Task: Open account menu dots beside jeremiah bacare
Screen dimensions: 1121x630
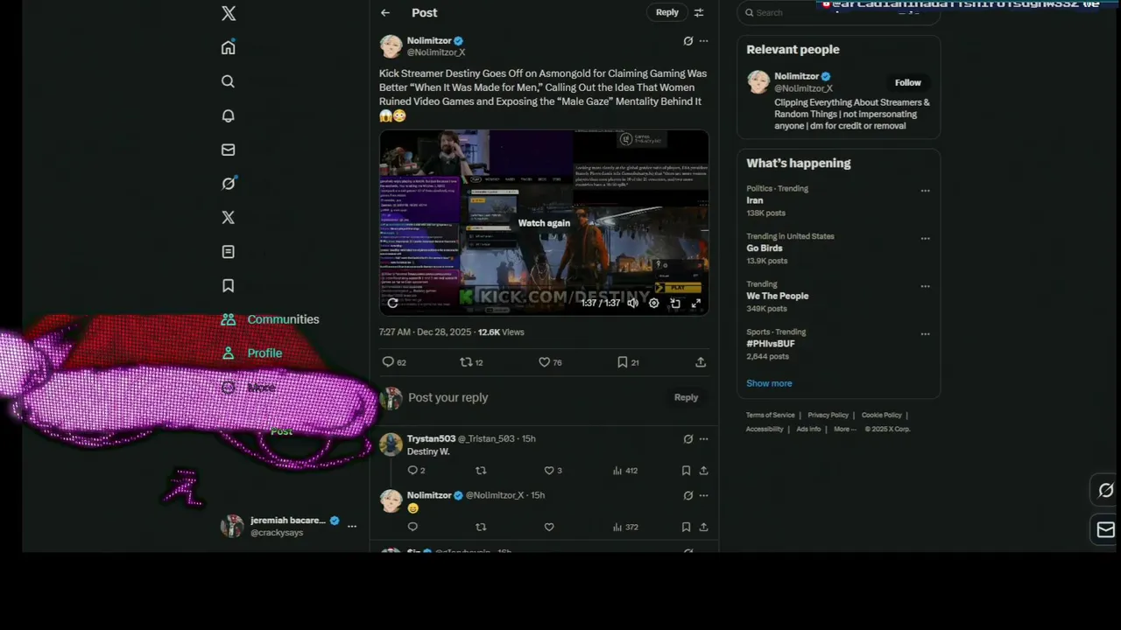Action: click(x=352, y=526)
